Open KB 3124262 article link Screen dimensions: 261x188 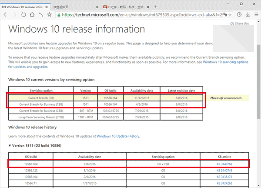pyautogui.click(x=224, y=183)
